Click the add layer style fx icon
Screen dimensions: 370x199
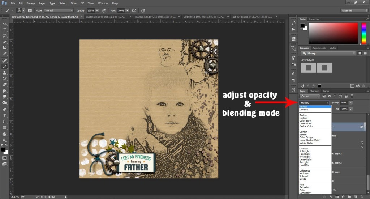pos(331,197)
